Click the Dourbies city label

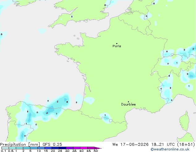[x=128, y=104]
